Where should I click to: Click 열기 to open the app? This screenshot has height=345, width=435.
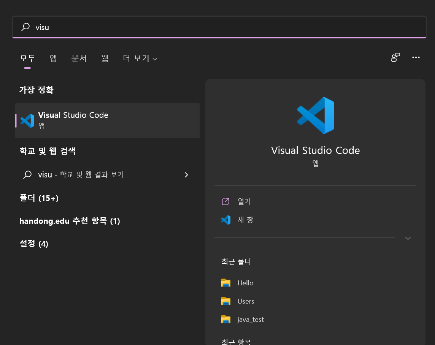[244, 201]
